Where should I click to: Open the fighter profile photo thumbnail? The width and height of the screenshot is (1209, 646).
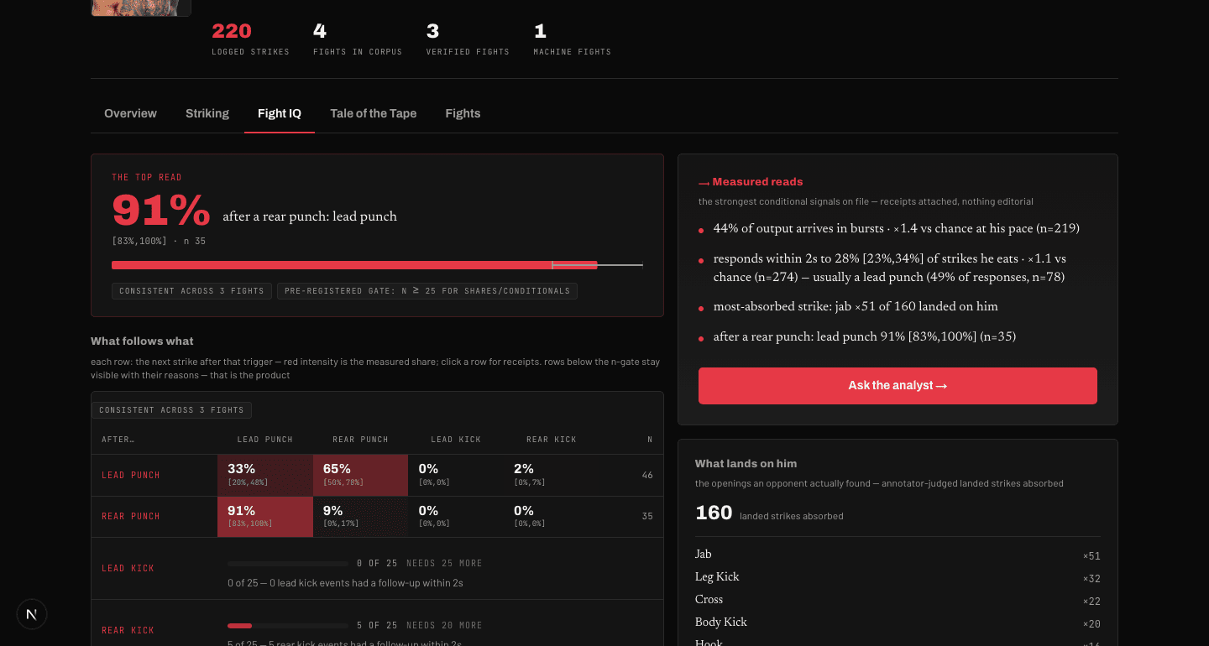[141, 8]
